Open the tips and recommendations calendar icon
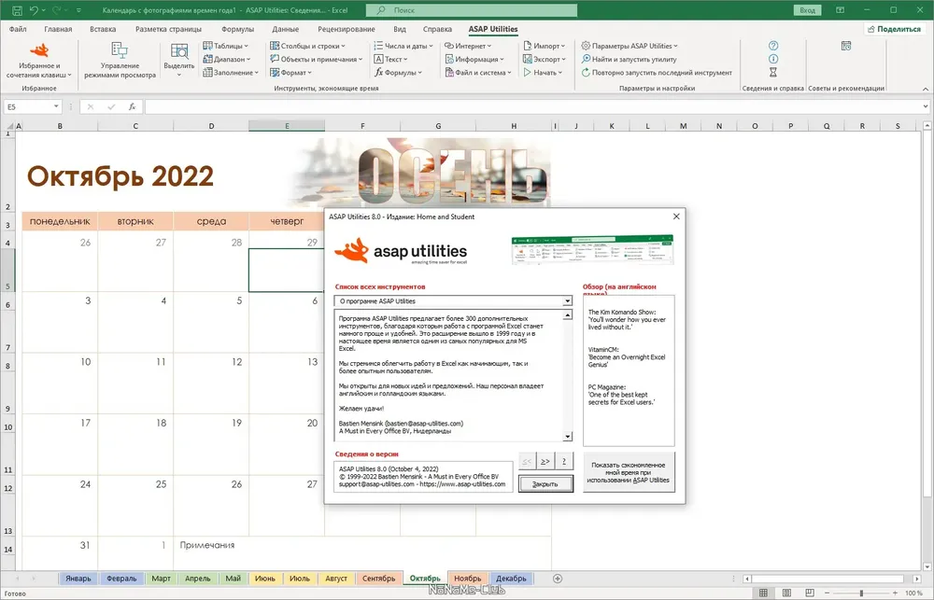934x600 pixels. tap(846, 46)
